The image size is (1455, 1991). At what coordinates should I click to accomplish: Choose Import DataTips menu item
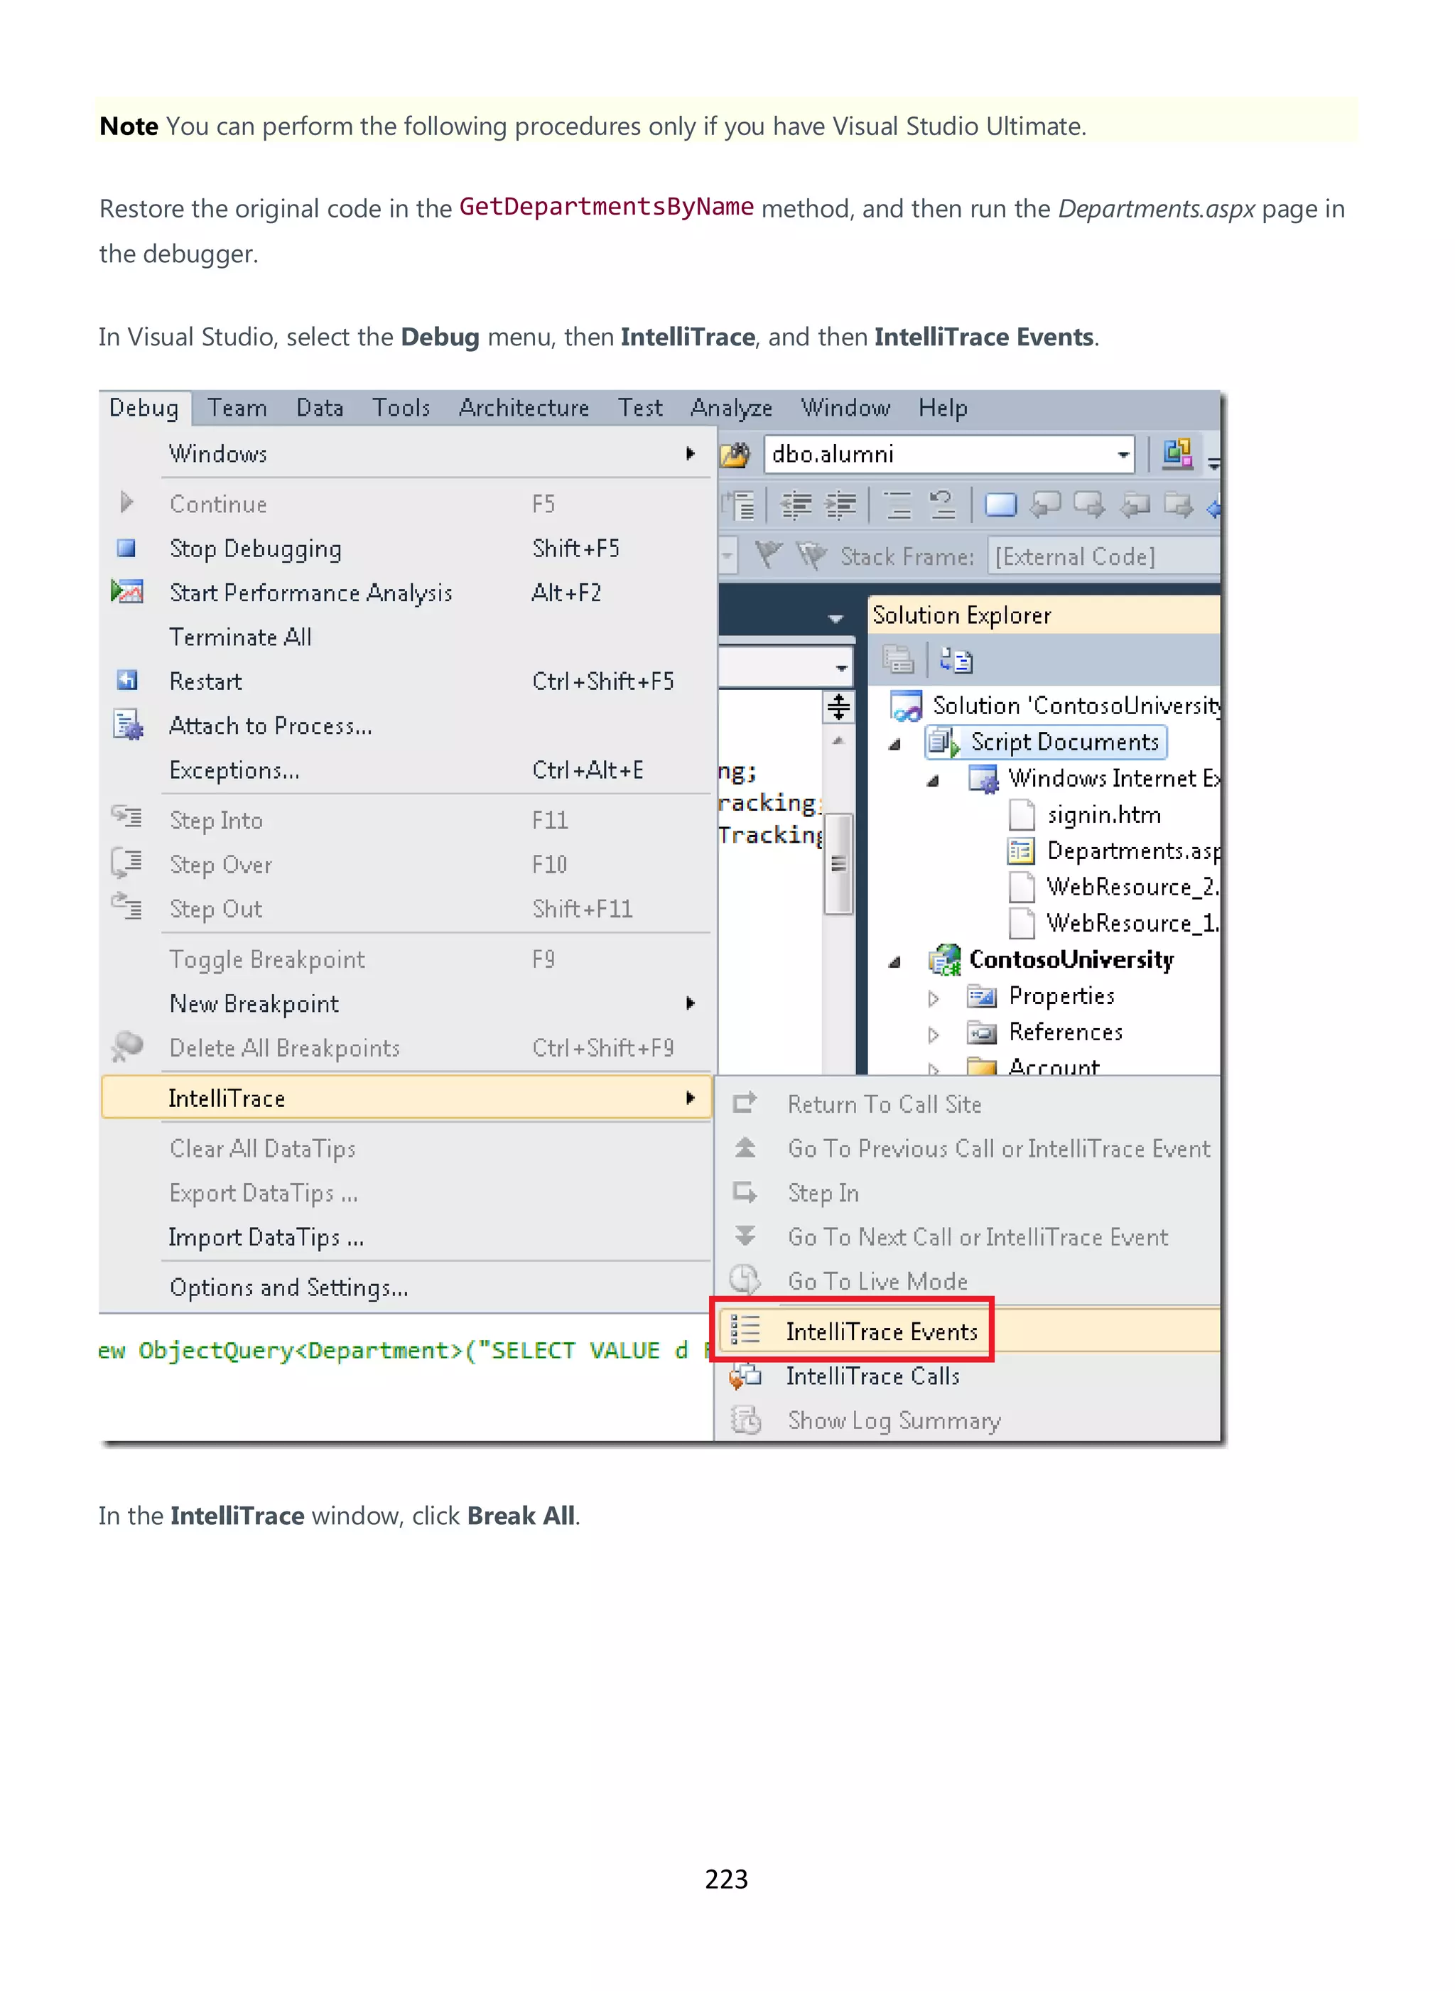(407, 1238)
